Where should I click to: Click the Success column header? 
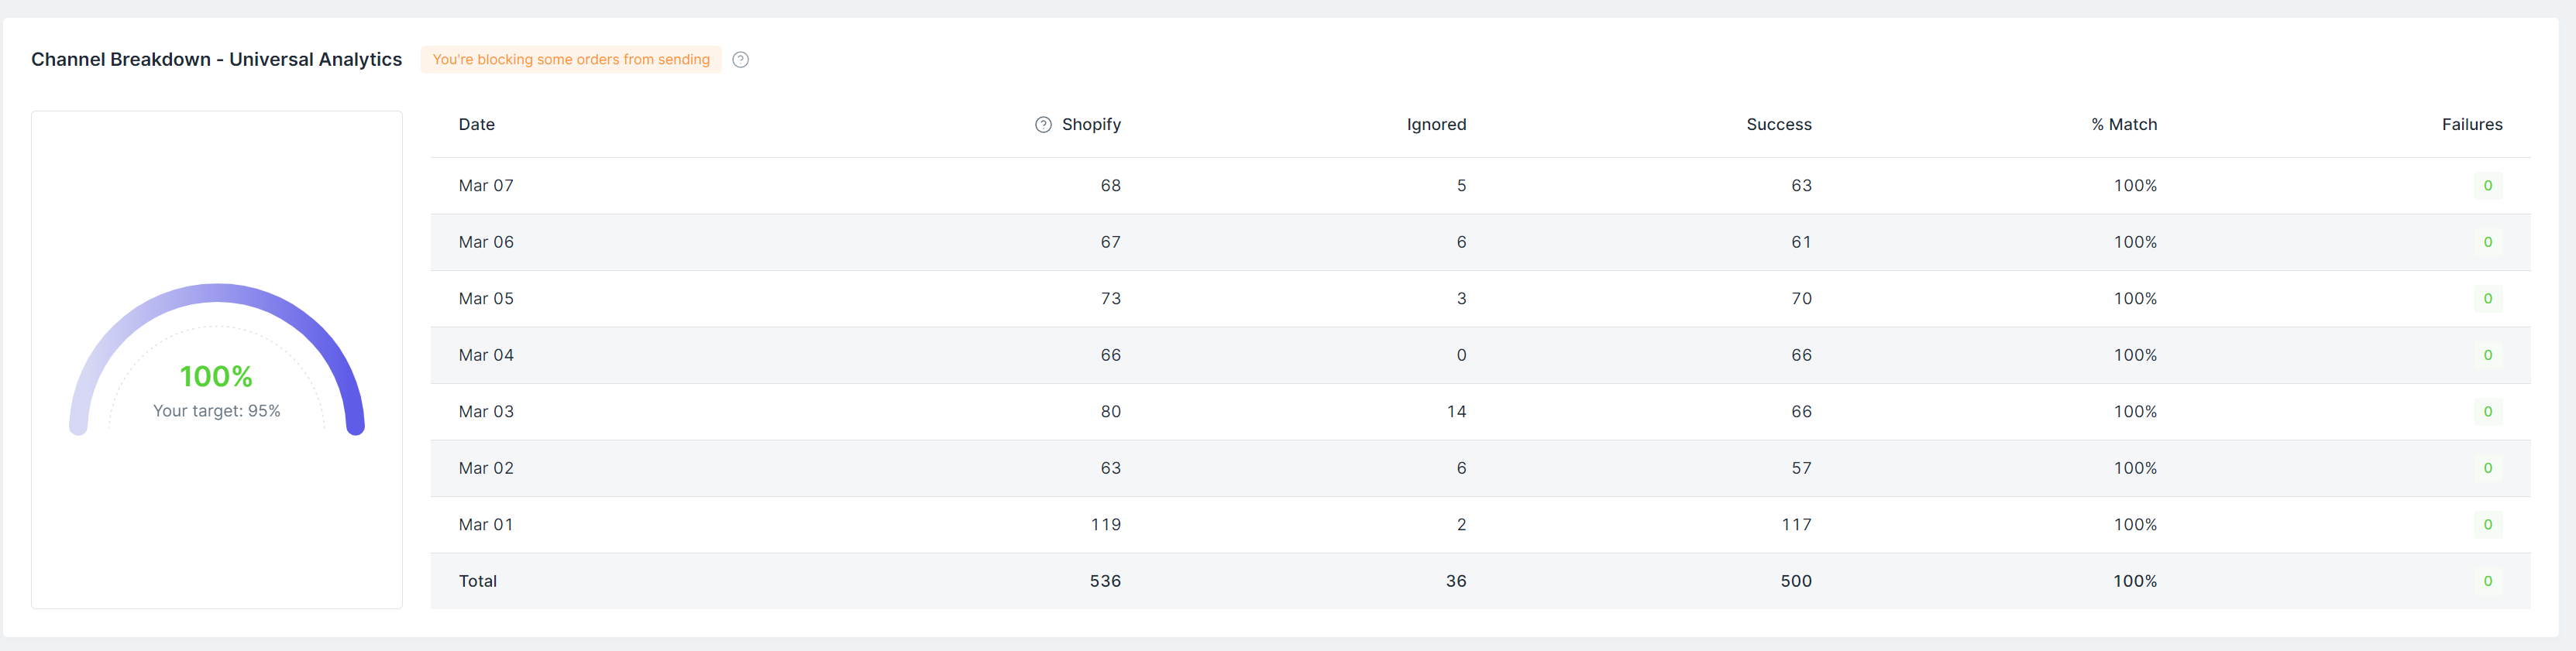(1779, 125)
